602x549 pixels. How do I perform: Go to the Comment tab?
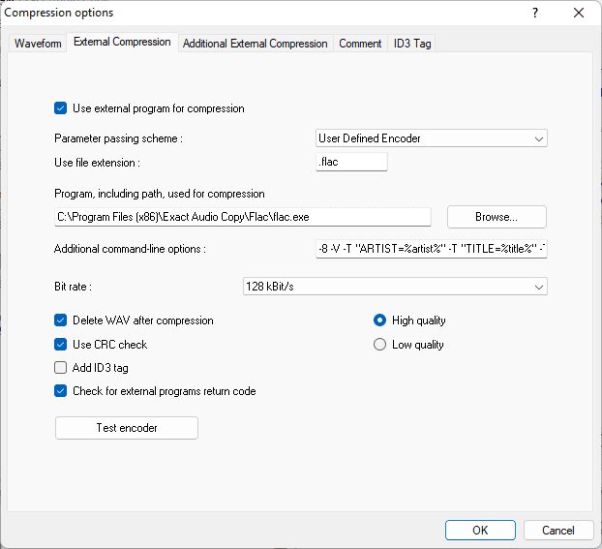coord(360,43)
